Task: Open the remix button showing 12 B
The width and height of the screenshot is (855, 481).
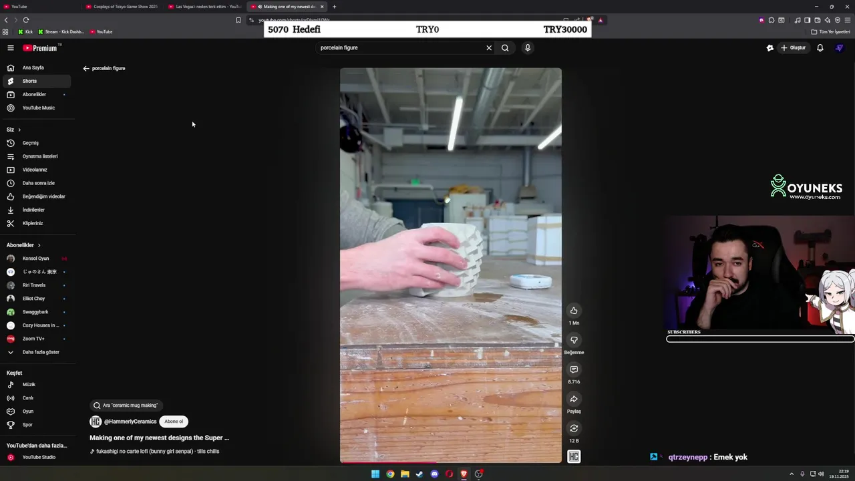Action: point(574,428)
